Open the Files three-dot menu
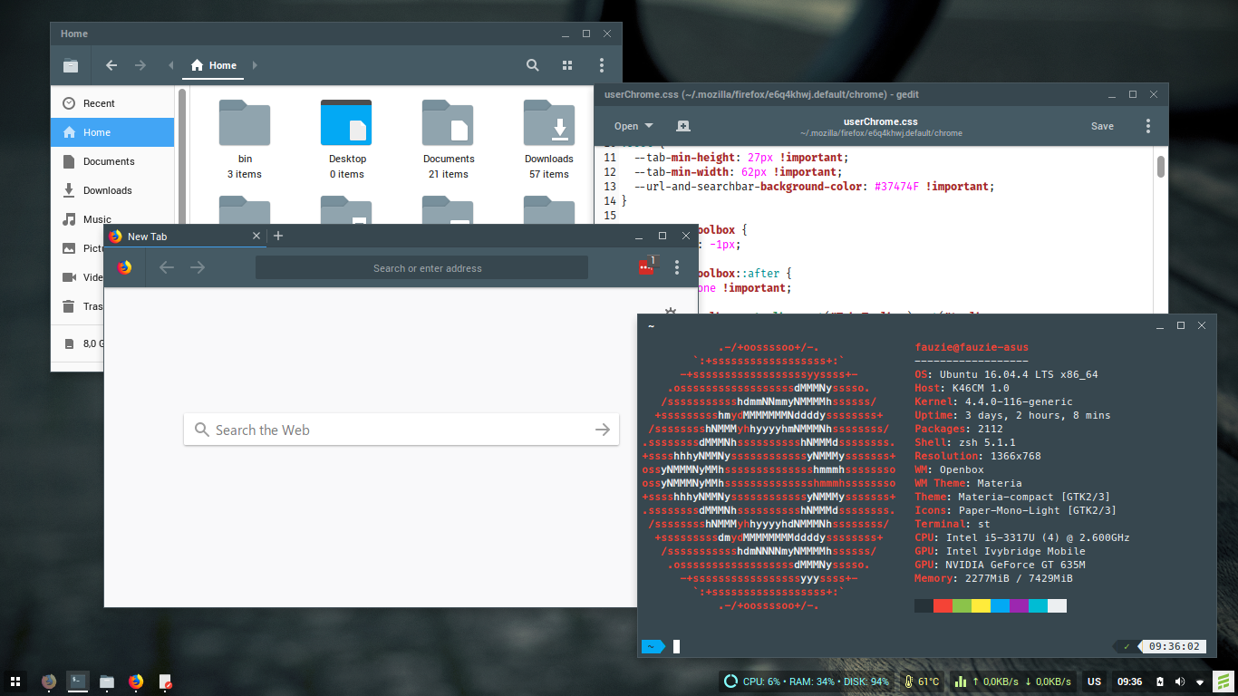Viewport: 1238px width, 696px height. click(x=602, y=65)
